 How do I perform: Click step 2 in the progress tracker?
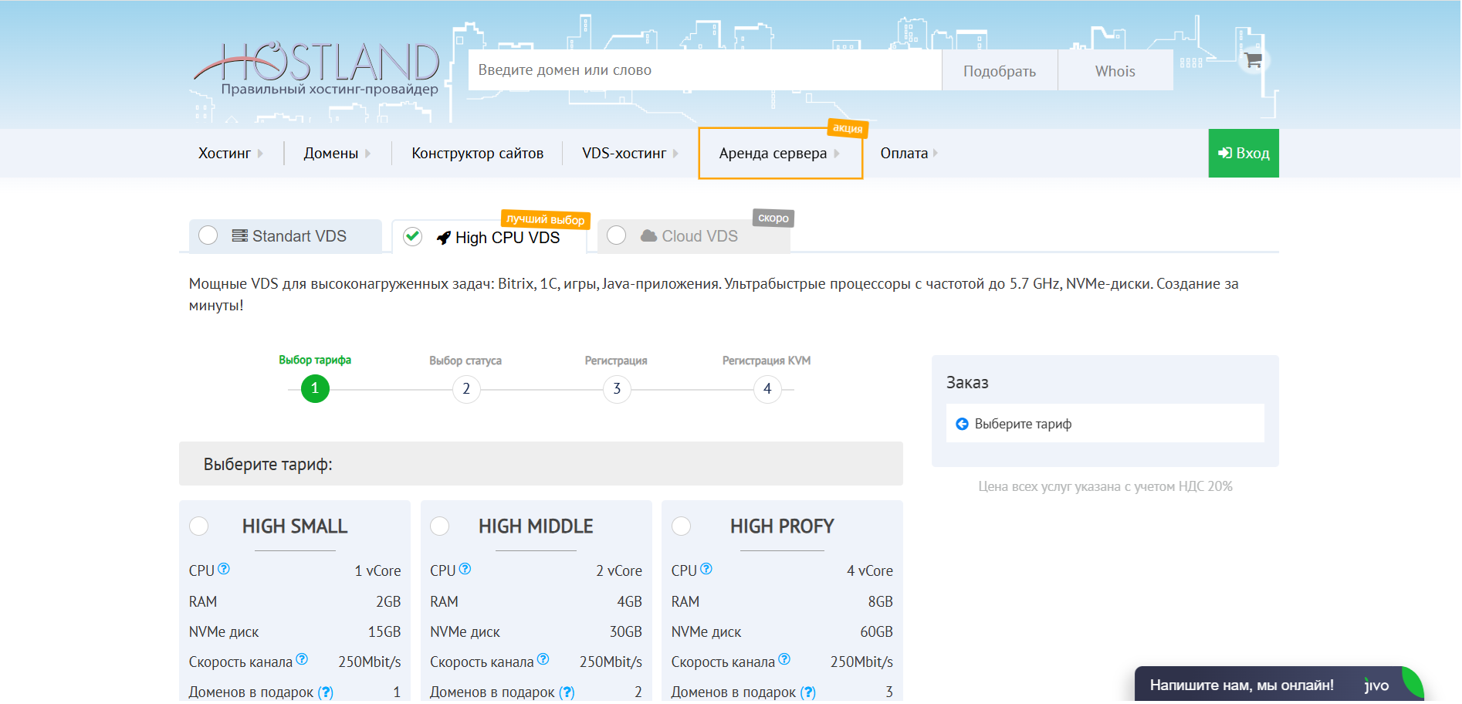pos(466,389)
